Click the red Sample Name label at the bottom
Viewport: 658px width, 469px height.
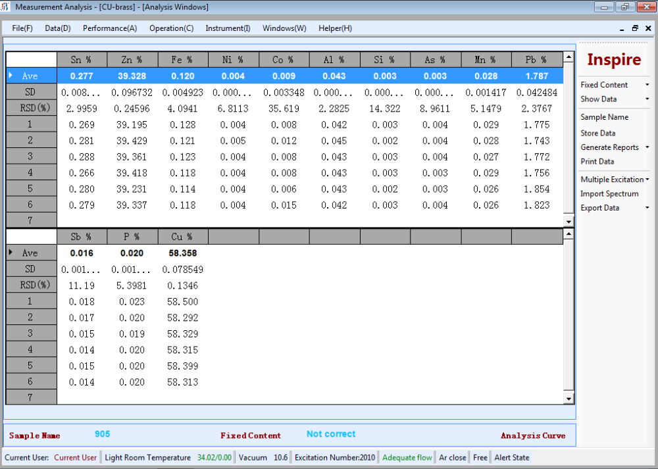[x=34, y=435]
